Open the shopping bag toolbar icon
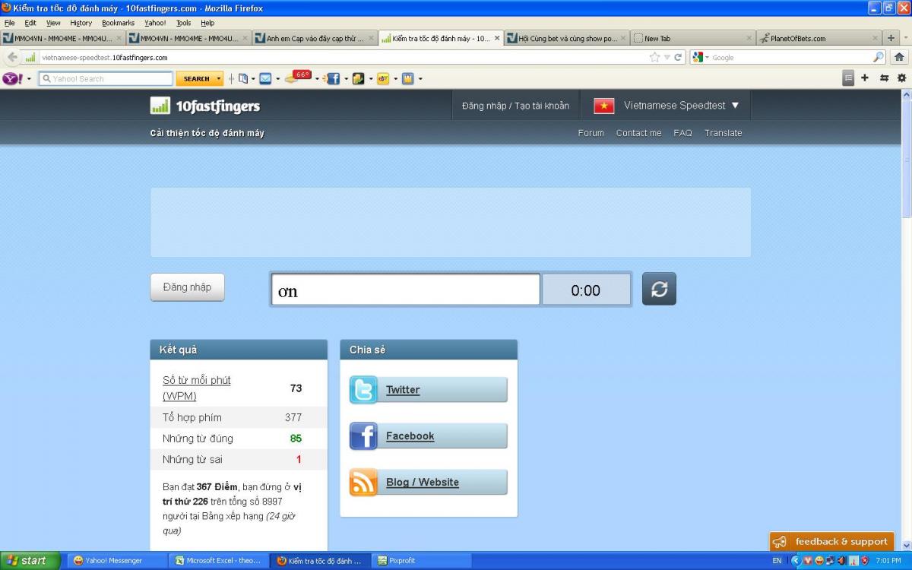The width and height of the screenshot is (912, 570). point(407,78)
